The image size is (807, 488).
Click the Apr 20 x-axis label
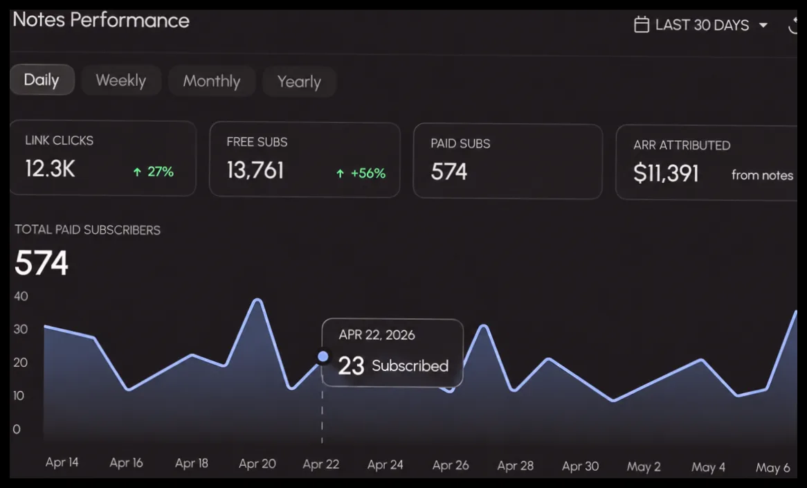pos(257,464)
